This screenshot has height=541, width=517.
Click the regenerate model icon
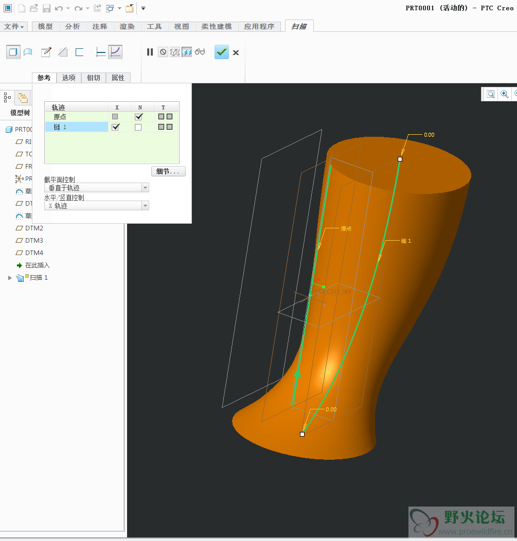(x=97, y=8)
